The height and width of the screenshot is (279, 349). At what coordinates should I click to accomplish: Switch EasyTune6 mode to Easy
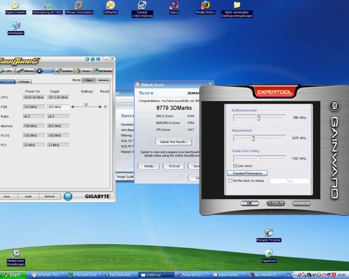tap(89, 80)
